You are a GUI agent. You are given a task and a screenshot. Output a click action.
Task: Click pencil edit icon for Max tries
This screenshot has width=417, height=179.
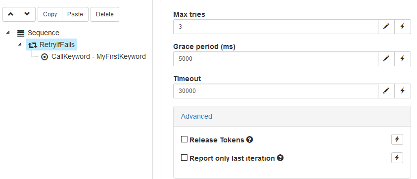386,27
